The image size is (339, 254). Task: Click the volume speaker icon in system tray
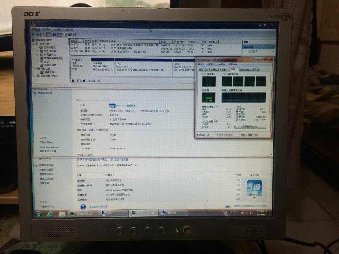(251, 213)
